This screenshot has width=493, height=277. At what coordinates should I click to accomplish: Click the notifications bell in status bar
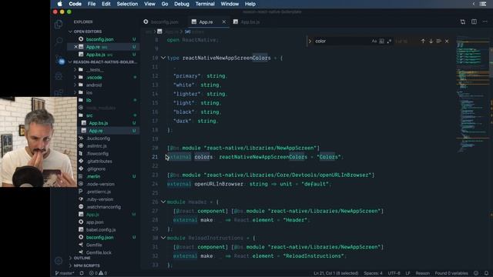pyautogui.click(x=486, y=273)
